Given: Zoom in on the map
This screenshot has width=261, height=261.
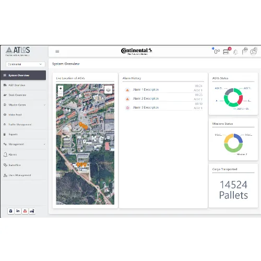Looking at the screenshot, I should click(x=61, y=88).
